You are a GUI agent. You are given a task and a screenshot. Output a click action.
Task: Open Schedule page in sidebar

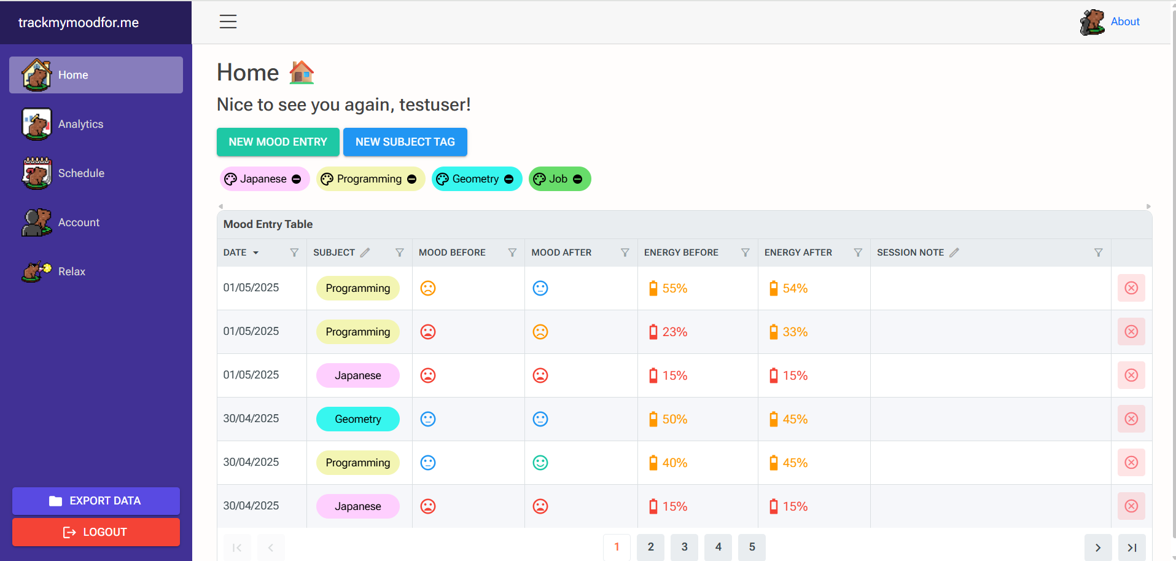point(96,173)
